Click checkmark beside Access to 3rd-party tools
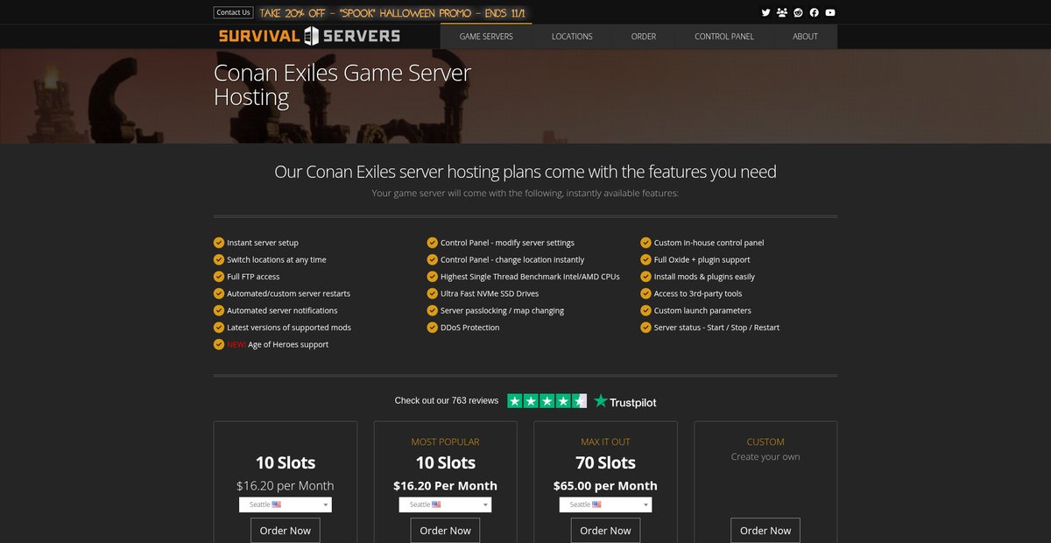 646,294
